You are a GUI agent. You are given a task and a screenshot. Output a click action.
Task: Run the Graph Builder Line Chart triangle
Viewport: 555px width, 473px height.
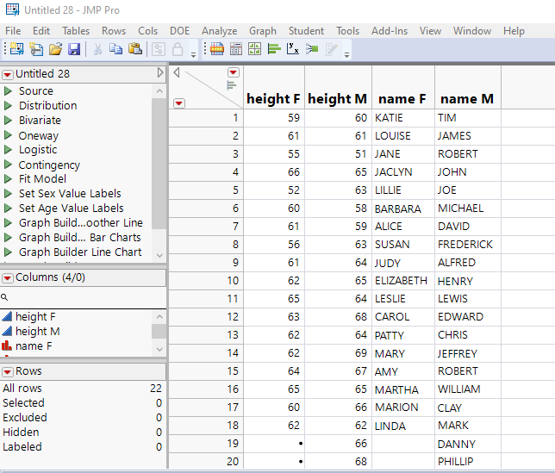pos(8,252)
